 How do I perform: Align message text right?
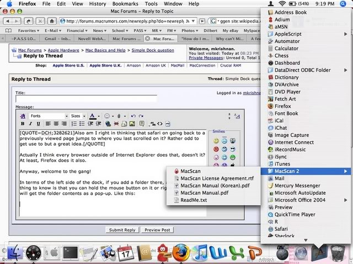click(x=64, y=124)
